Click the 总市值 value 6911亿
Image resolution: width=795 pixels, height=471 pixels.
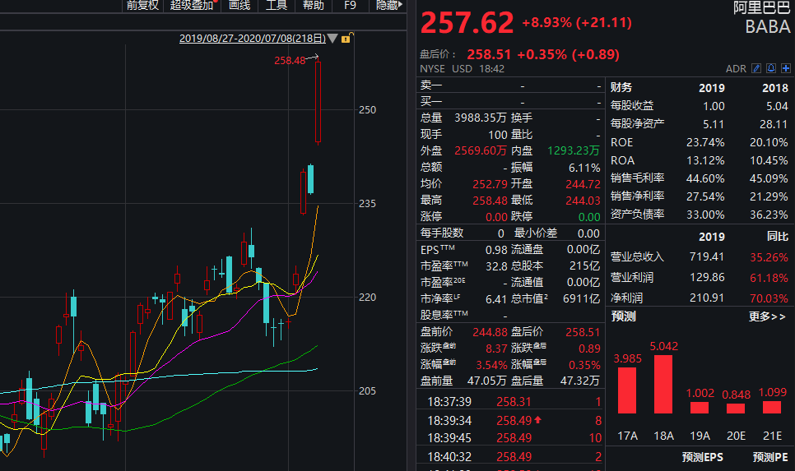click(582, 299)
